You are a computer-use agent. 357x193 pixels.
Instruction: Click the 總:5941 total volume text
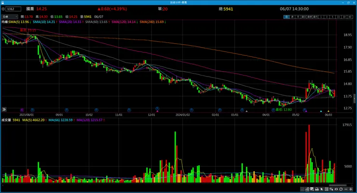226,9
